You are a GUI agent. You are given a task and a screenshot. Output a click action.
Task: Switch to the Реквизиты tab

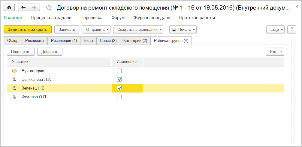(x=35, y=41)
